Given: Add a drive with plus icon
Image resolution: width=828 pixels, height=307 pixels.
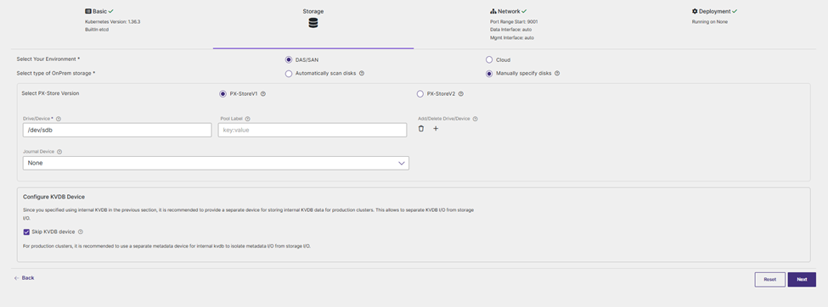Looking at the screenshot, I should [436, 128].
